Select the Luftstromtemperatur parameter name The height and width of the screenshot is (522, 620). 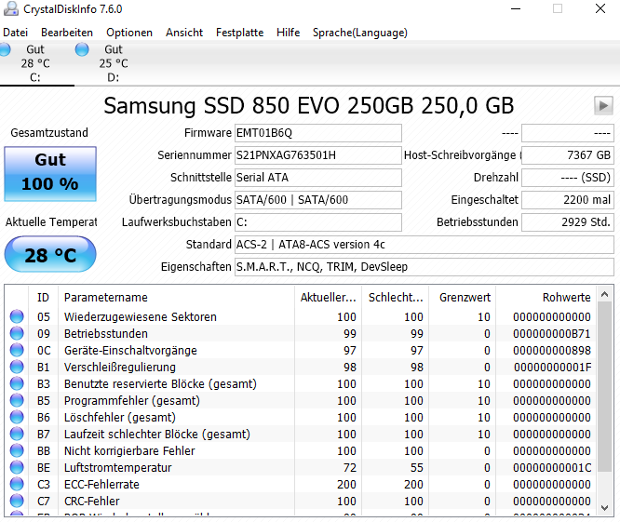tap(118, 467)
